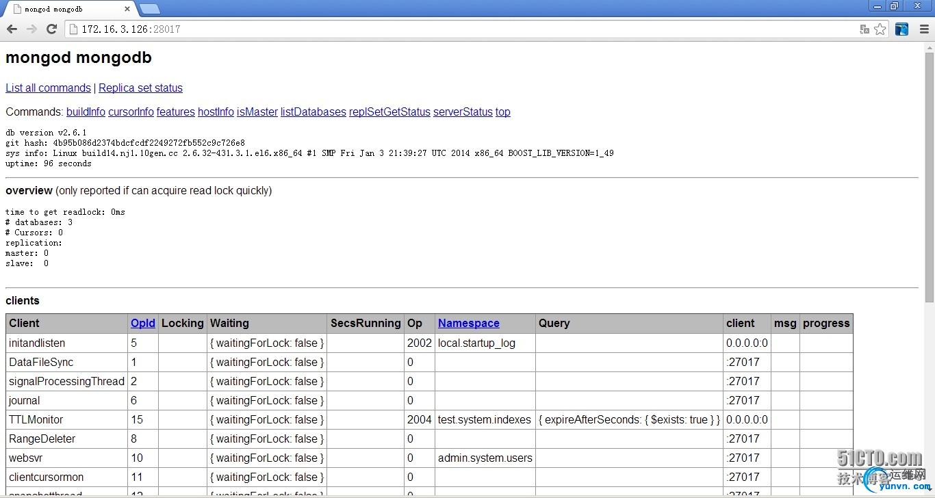The image size is (935, 498).
Task: Click the Op value 2004
Action: [420, 419]
